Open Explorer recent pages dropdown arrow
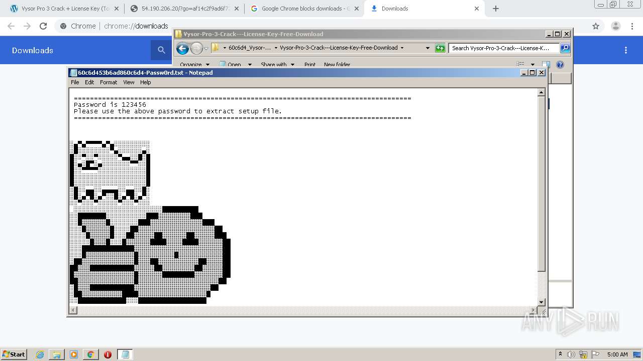643x361 pixels. 206,48
